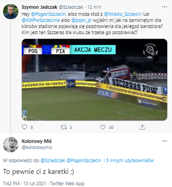
Task: Click the @SzJadczak handle in the header
Action: 71,7
